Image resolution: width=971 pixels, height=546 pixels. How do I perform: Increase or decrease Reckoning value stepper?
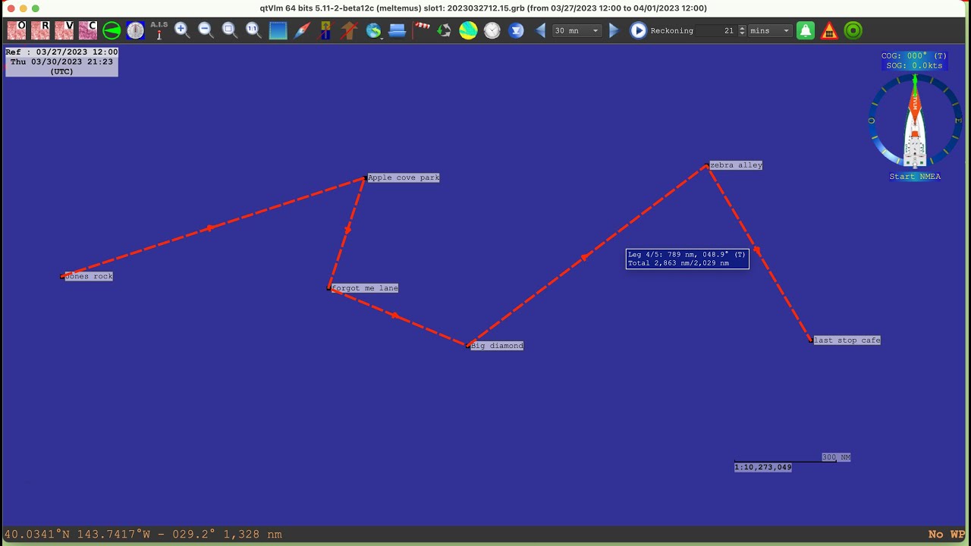pyautogui.click(x=742, y=30)
